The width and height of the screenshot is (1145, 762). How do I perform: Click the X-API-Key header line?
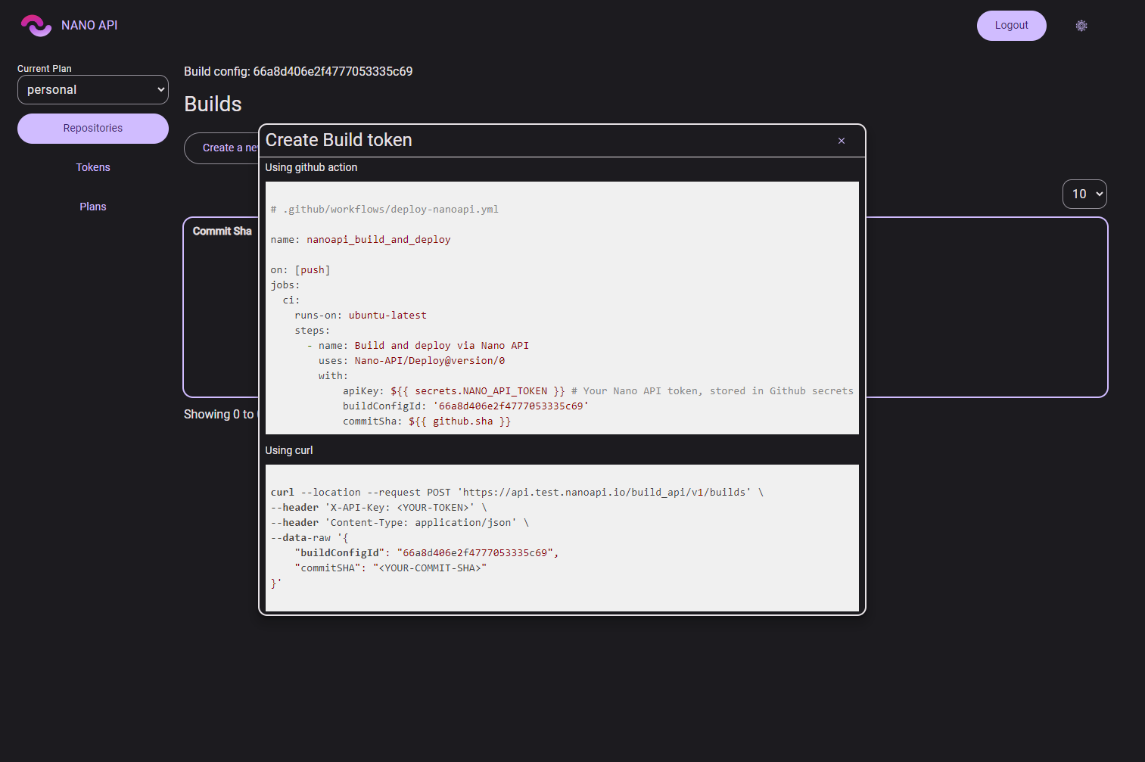[378, 508]
